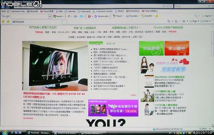
Task: Click the Google toolbar Search button
Action: click(x=58, y=16)
